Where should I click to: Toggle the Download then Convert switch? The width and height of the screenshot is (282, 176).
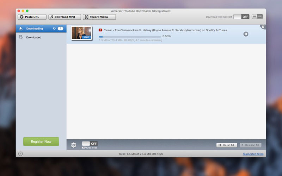(x=241, y=17)
